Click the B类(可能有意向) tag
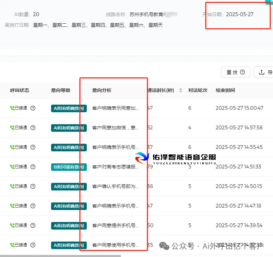The height and width of the screenshot is (257, 273). [69, 167]
